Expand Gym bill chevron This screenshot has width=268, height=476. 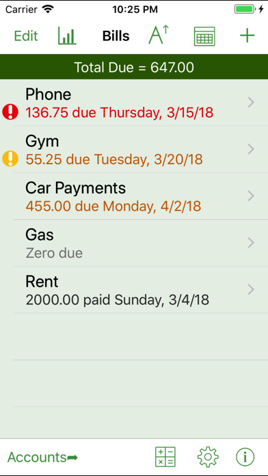(x=251, y=149)
